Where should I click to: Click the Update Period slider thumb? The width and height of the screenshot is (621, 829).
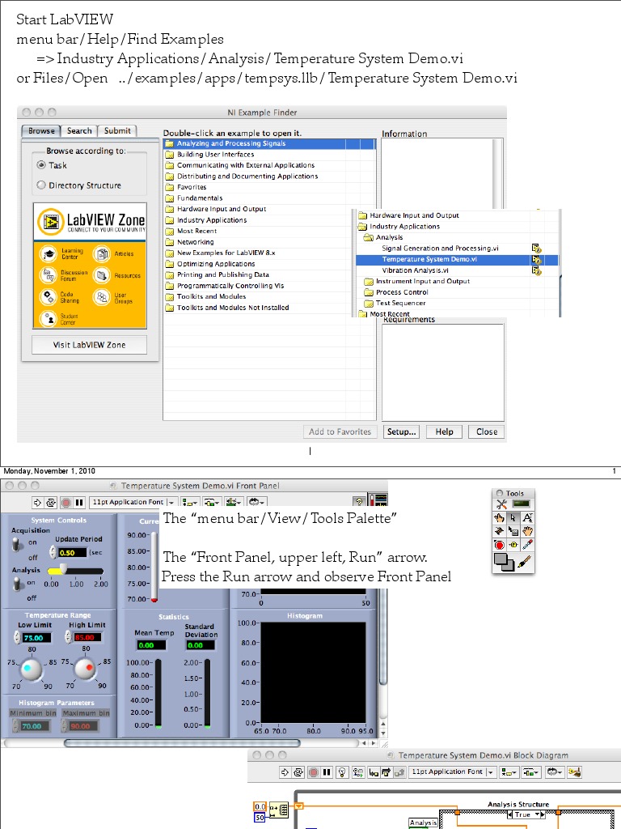click(x=63, y=569)
